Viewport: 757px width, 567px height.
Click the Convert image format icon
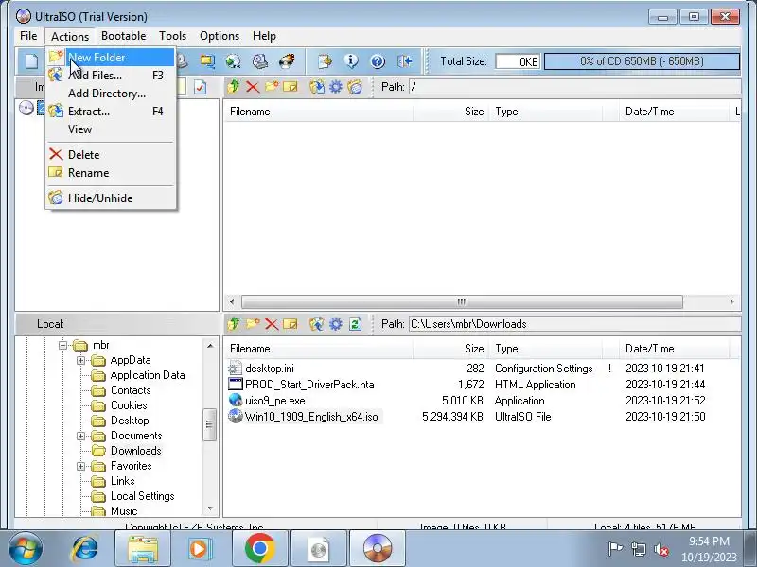point(233,61)
